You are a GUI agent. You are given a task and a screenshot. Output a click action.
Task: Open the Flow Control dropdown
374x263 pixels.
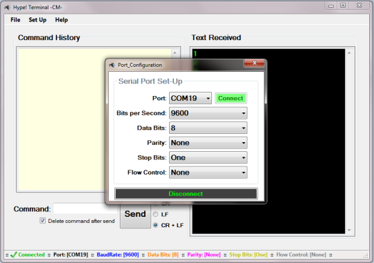(208, 173)
